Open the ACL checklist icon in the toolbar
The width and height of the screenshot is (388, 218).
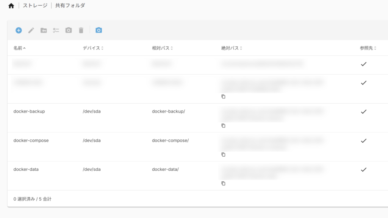click(x=56, y=30)
